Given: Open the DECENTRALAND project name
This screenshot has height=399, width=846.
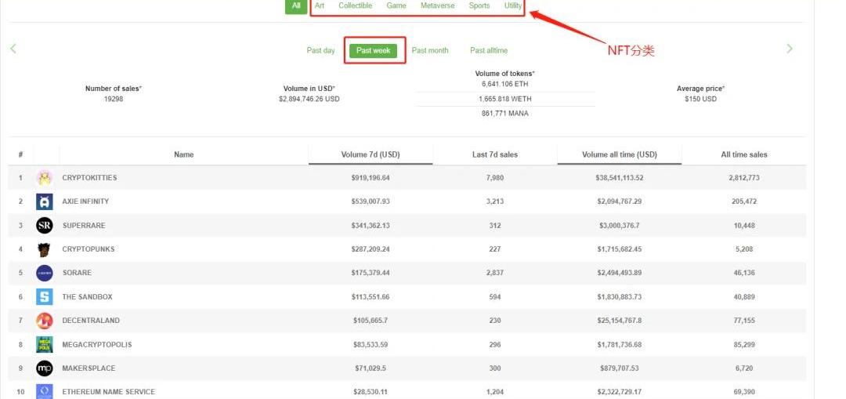Looking at the screenshot, I should [x=91, y=320].
